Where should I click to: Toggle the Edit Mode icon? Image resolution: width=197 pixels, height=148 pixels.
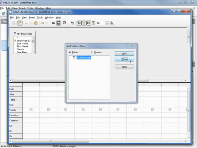coord(20,23)
